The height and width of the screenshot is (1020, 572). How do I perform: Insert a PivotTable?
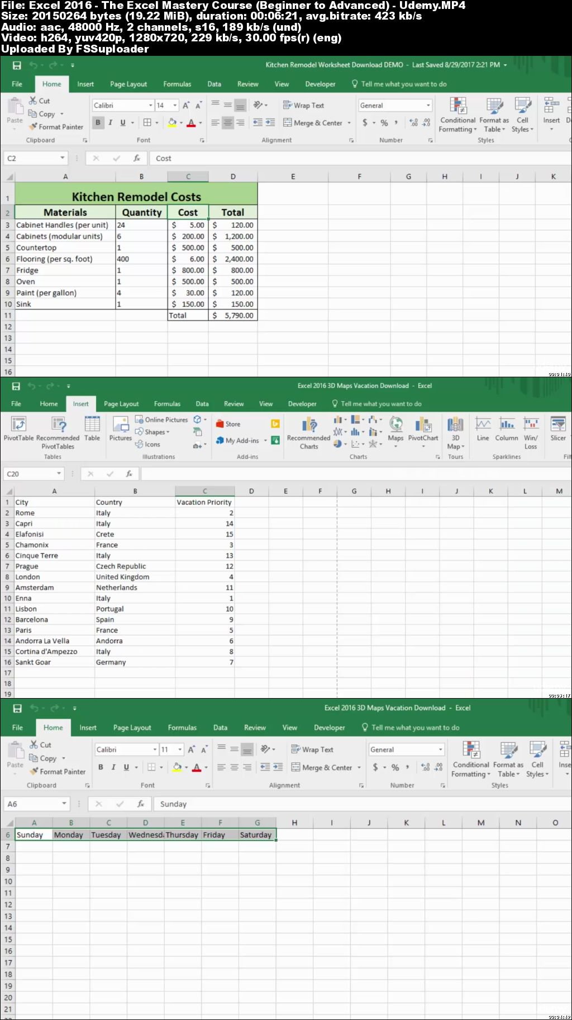coord(18,429)
